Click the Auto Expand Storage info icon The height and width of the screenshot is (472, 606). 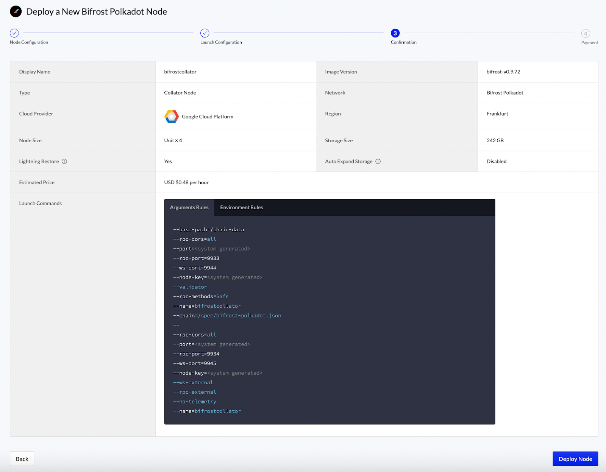tap(378, 162)
